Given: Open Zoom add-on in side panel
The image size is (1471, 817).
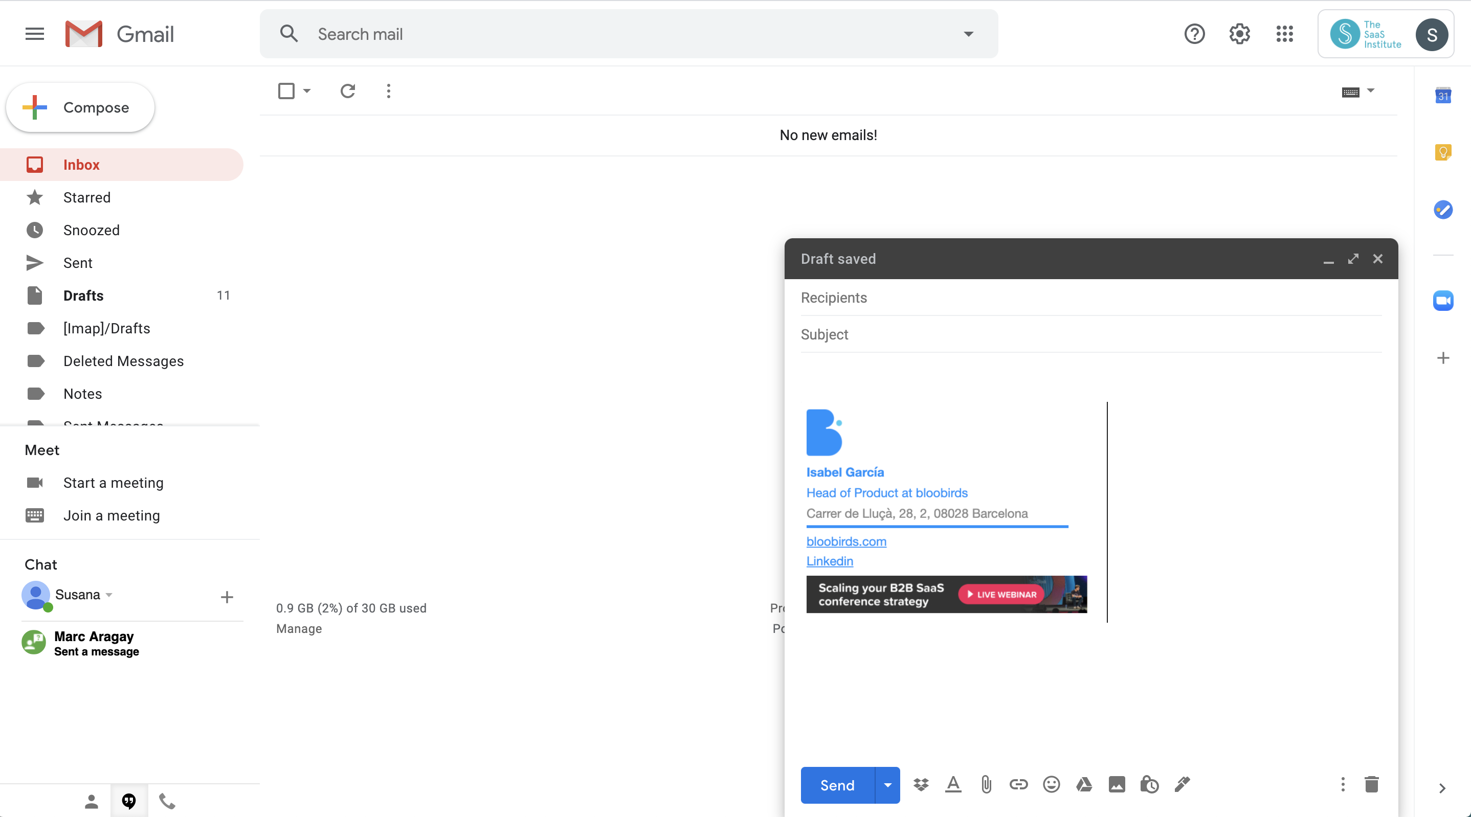Looking at the screenshot, I should (1443, 300).
